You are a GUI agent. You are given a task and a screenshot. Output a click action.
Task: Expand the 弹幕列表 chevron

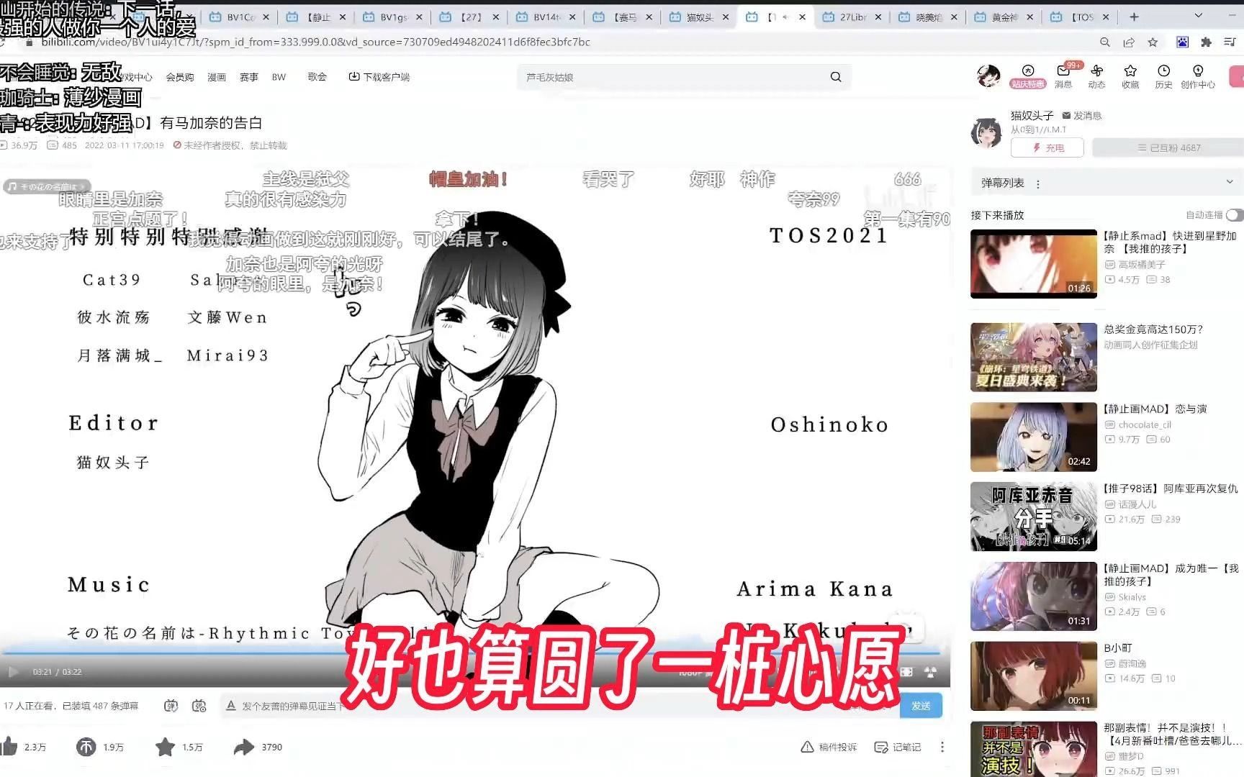coord(1230,182)
